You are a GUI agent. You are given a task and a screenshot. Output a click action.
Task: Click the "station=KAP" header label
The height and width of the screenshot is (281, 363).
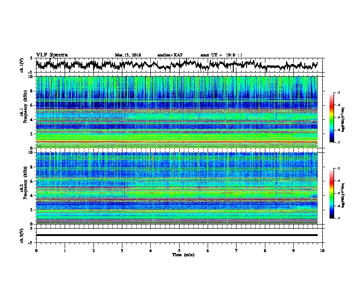170,55
